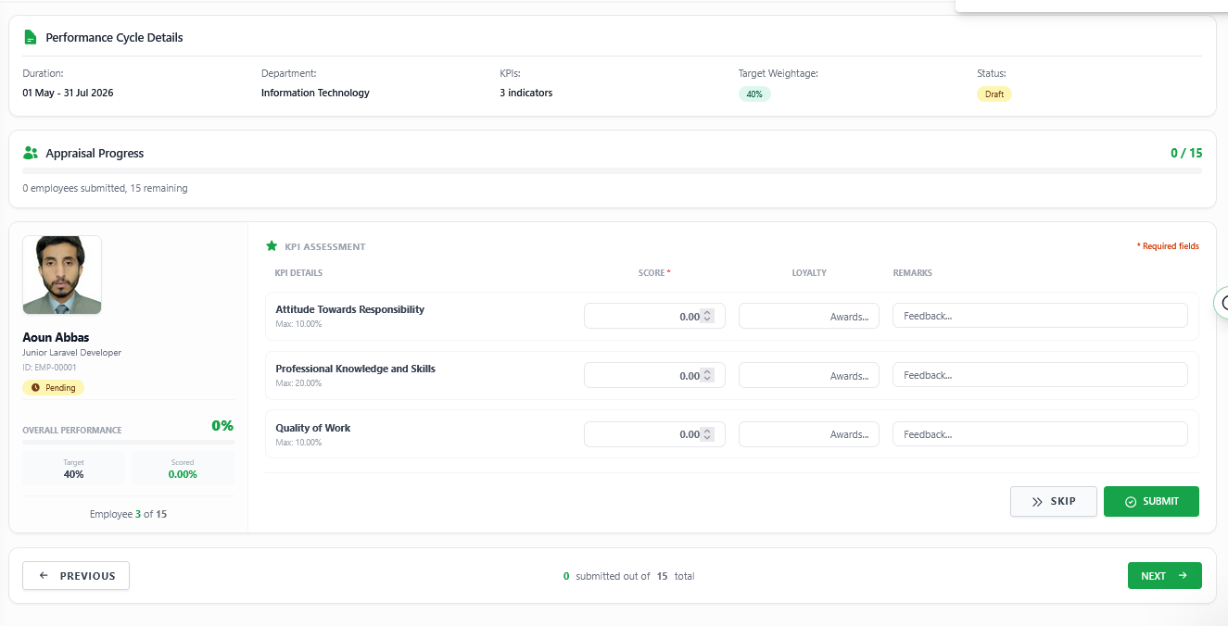Submit the KPI assessment
This screenshot has width=1228, height=626.
pos(1151,502)
